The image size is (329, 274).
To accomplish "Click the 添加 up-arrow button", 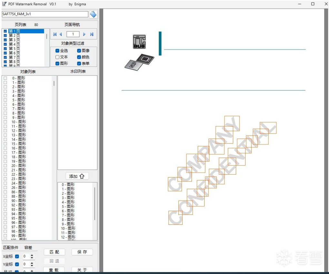I will click(77, 176).
